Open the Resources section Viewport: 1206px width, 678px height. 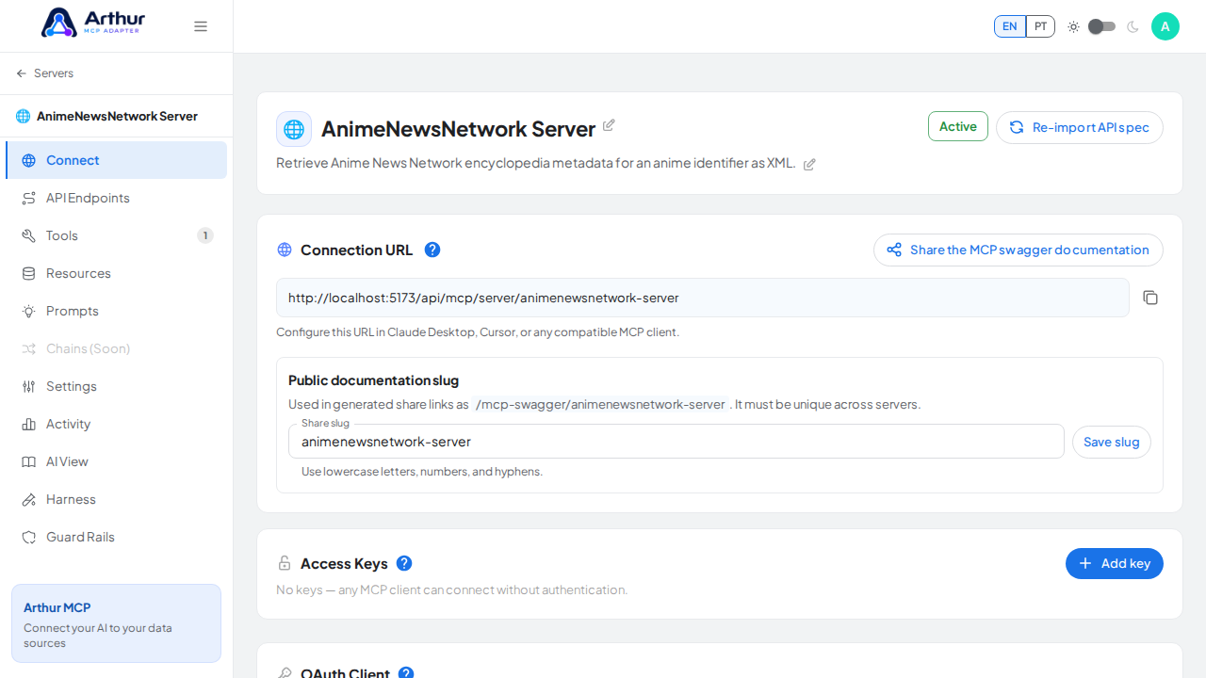[117, 273]
